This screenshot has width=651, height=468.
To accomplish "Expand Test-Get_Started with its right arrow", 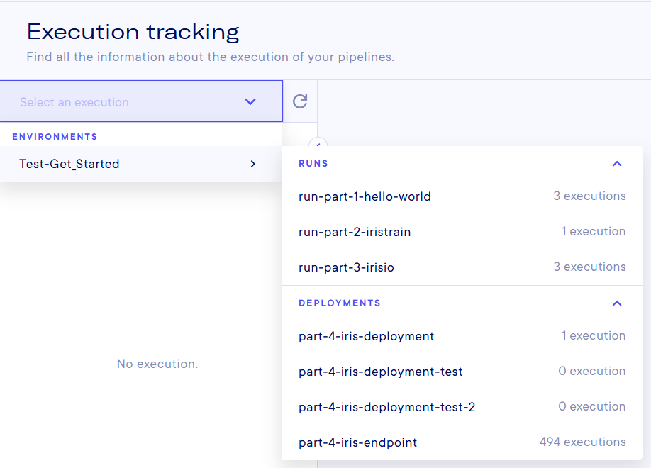I will (253, 164).
